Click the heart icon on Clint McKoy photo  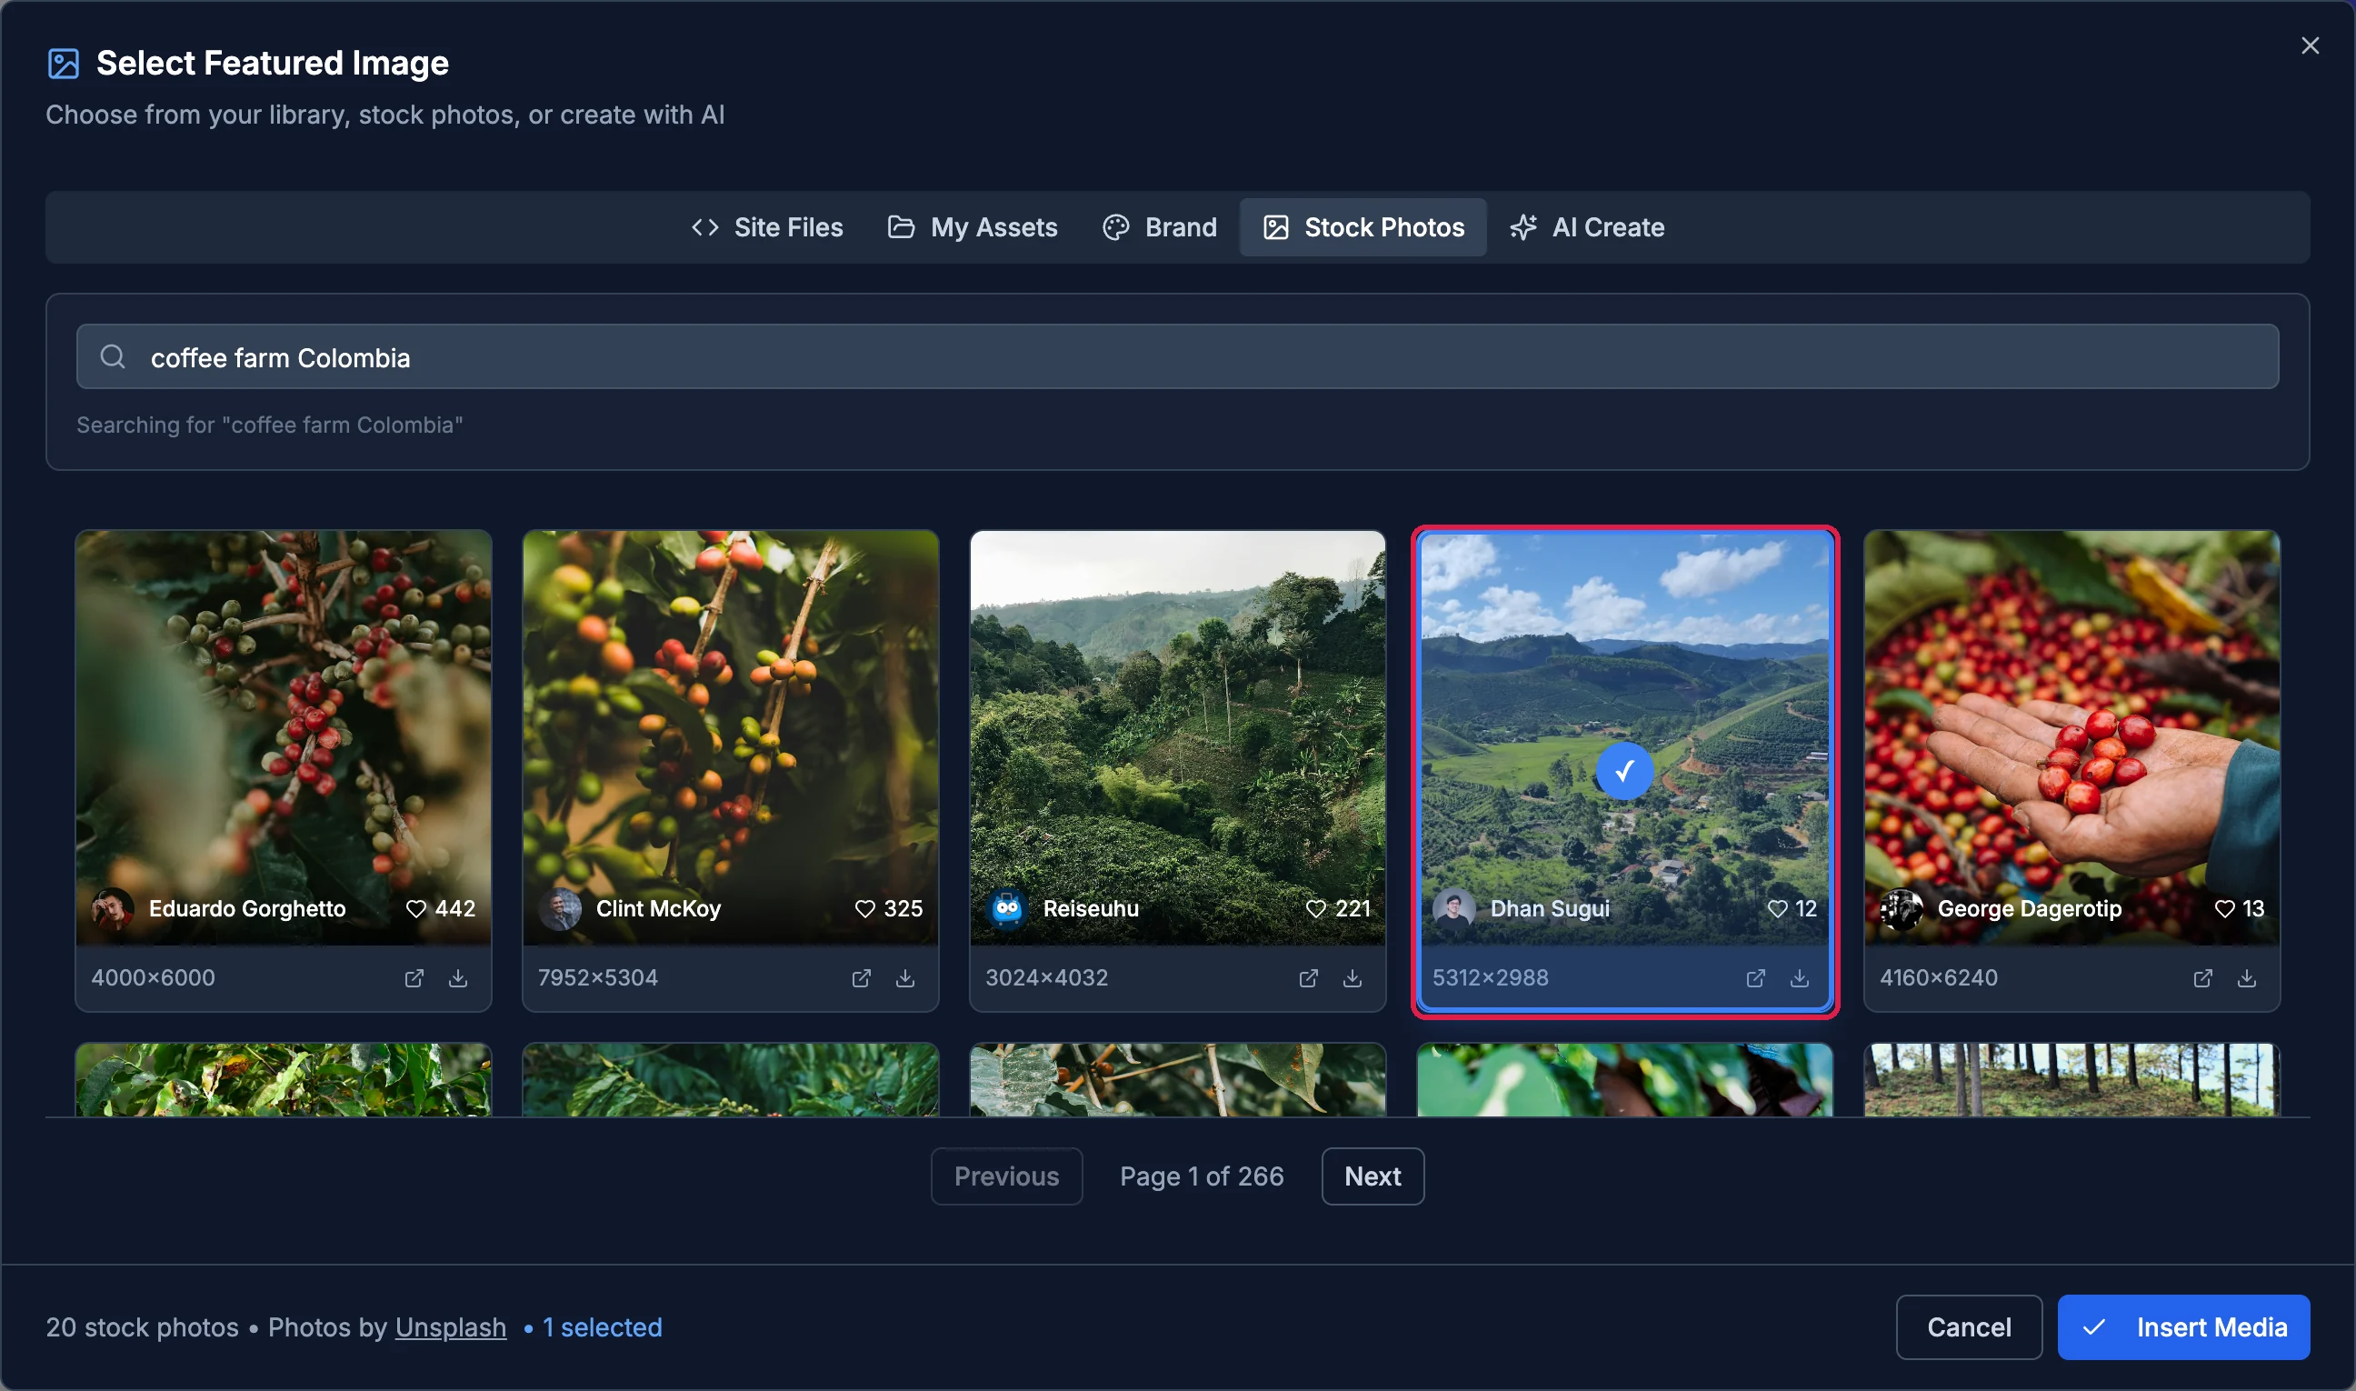tap(865, 908)
